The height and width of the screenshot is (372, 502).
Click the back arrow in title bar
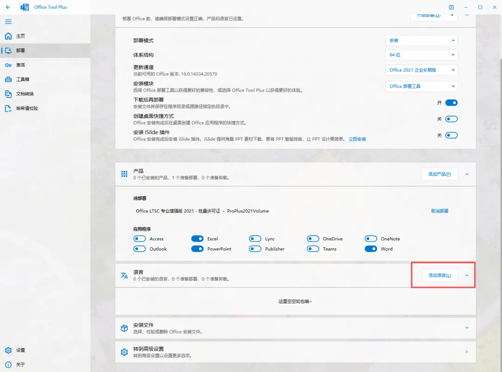[8, 7]
